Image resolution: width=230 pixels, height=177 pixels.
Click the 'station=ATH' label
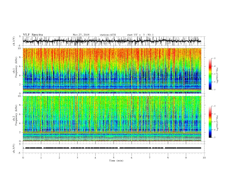(108, 35)
